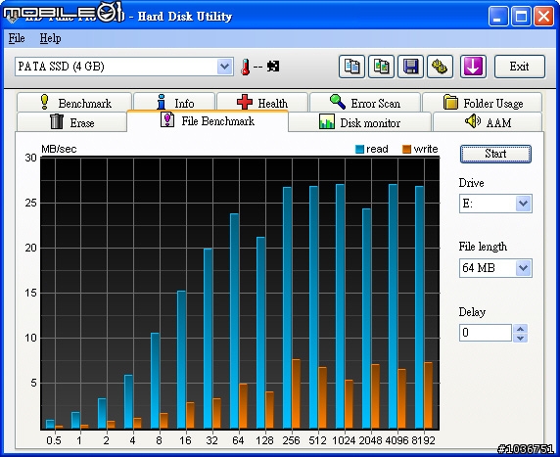The height and width of the screenshot is (457, 560).
Task: Open the File menu
Action: (17, 38)
